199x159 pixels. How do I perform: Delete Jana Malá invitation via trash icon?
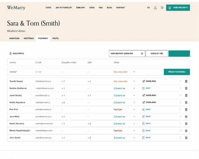[x=186, y=116]
